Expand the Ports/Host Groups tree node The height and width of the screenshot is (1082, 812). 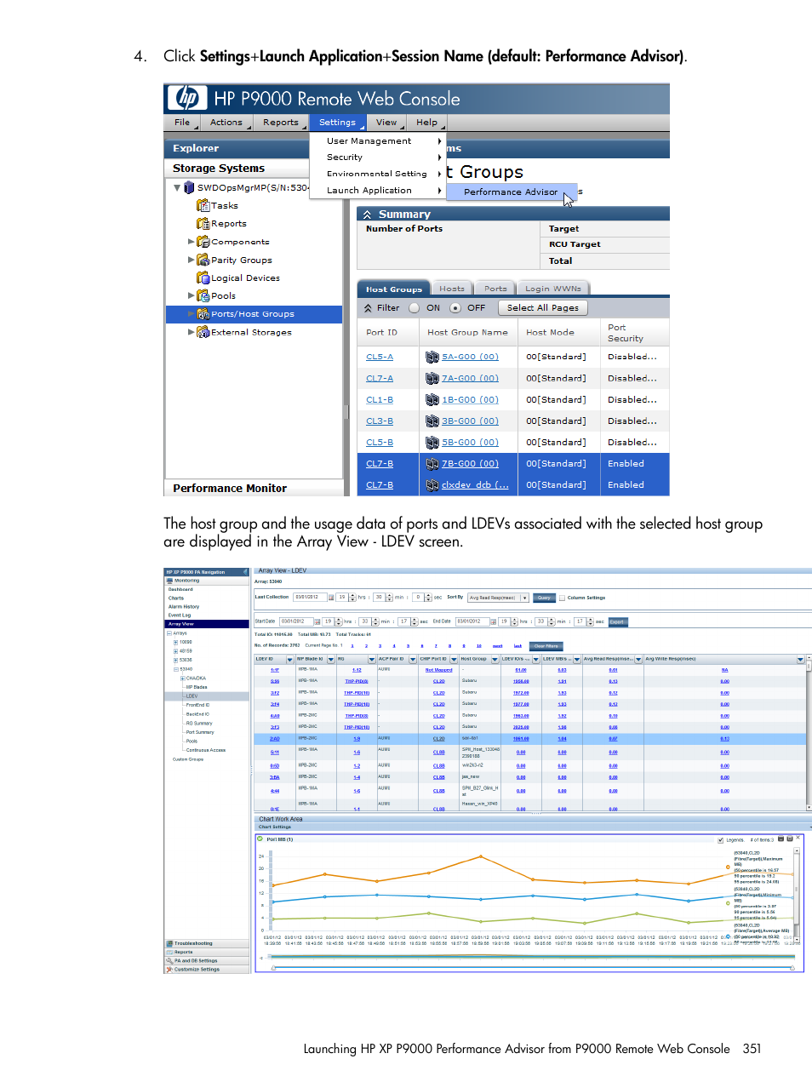coord(191,314)
